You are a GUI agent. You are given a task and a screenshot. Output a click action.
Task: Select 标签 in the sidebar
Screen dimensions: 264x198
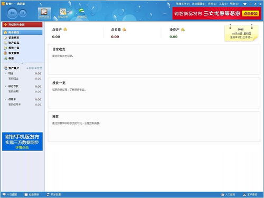[x=11, y=58]
